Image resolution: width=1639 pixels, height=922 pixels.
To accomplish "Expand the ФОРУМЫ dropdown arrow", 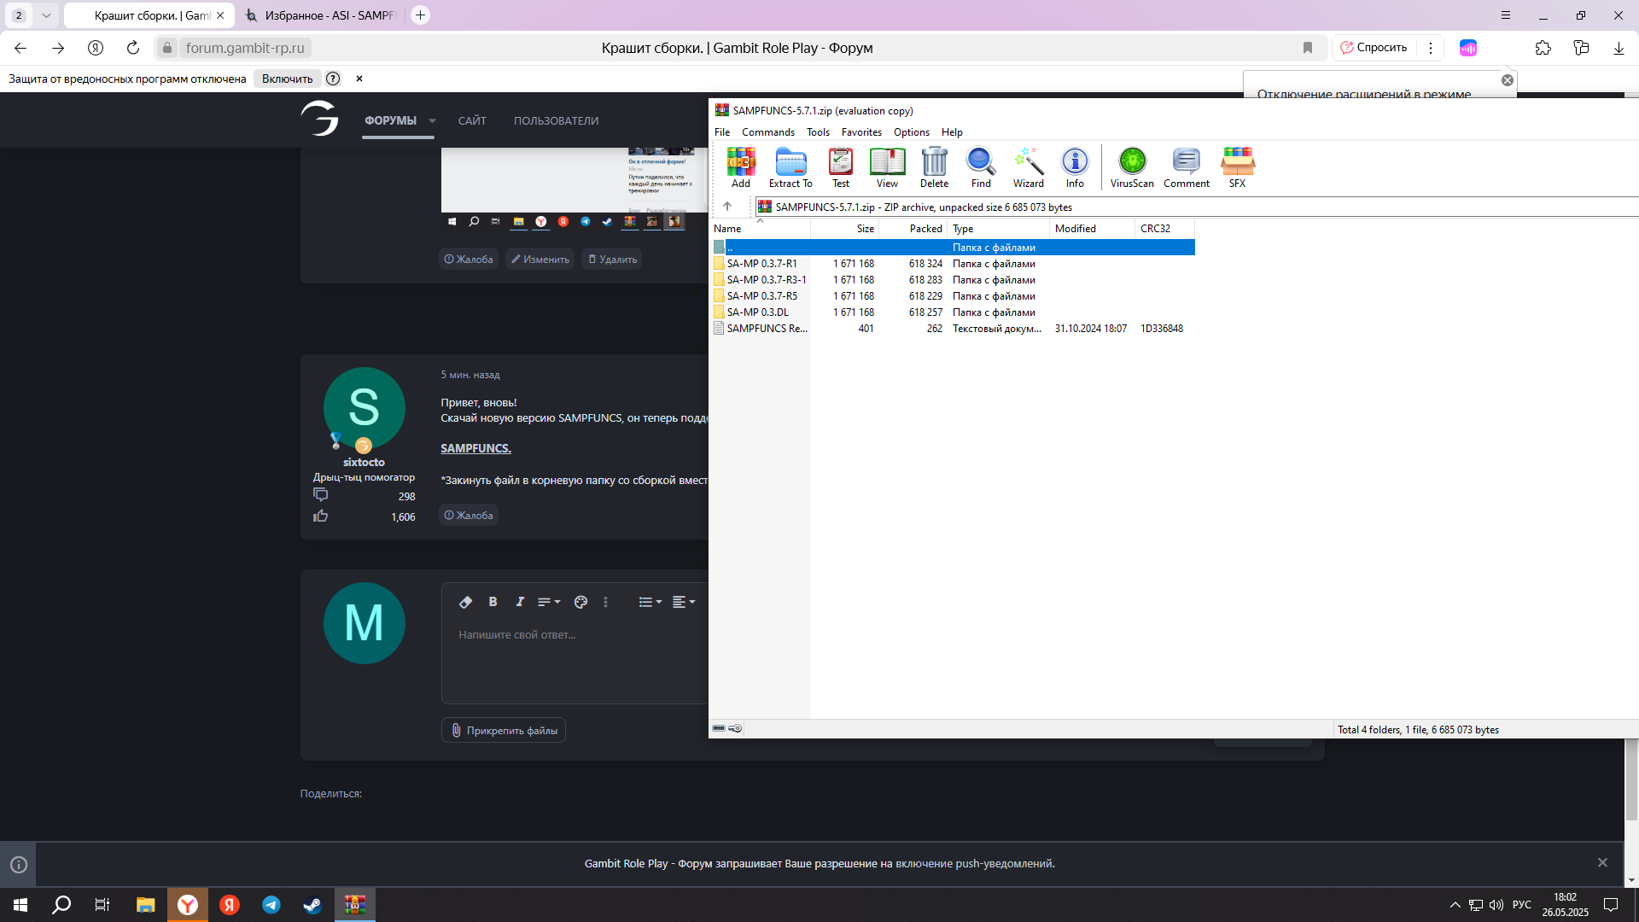I will click(x=432, y=121).
